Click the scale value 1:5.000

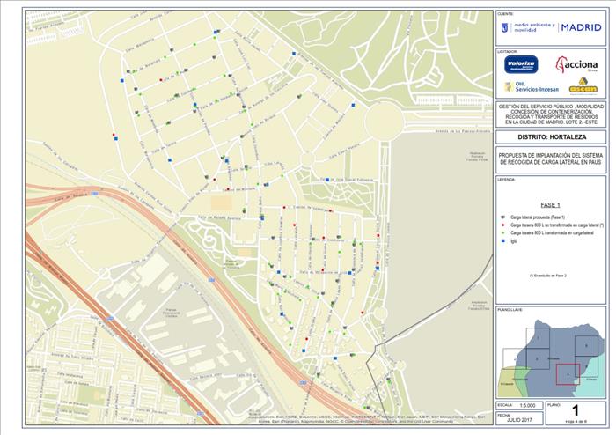pyautogui.click(x=526, y=405)
